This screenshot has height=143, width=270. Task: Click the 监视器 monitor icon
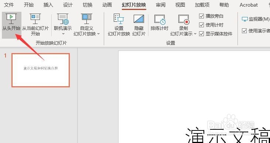pos(245,19)
